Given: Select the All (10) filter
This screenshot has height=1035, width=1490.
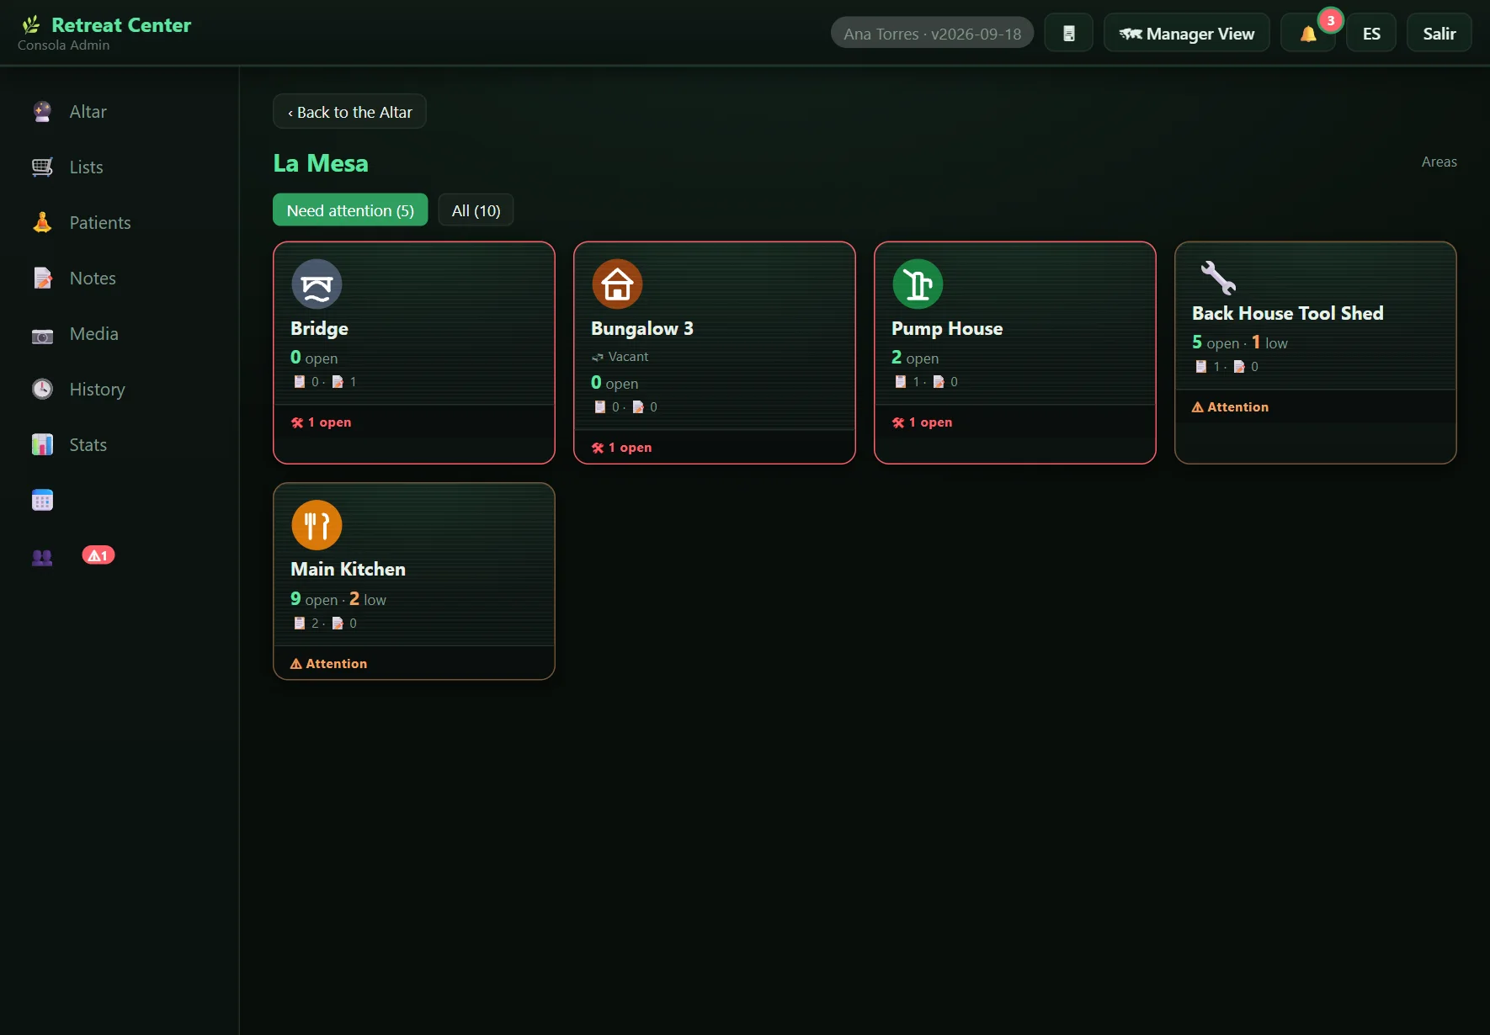Looking at the screenshot, I should 476,210.
